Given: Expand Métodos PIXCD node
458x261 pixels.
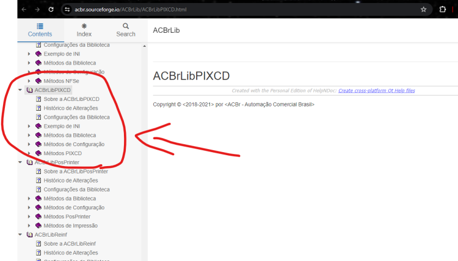Looking at the screenshot, I should pos(29,153).
